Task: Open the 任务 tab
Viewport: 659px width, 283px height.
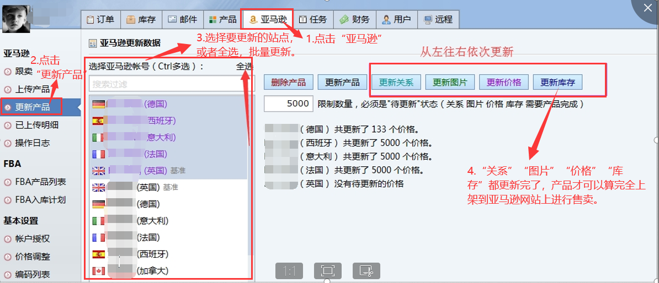Action: pos(313,19)
